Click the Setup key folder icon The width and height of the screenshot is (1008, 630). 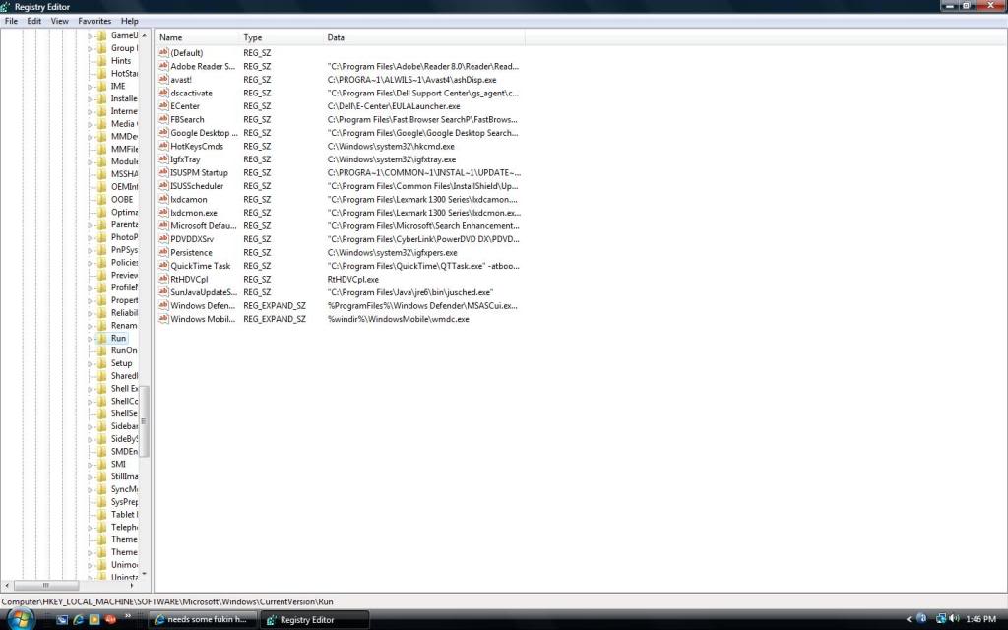101,363
